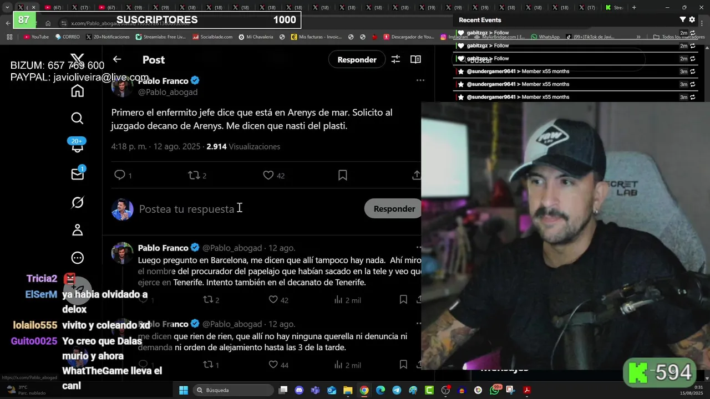This screenshot has height=399, width=710.
Task: Click the Chrome address bar URL
Action: point(130,23)
